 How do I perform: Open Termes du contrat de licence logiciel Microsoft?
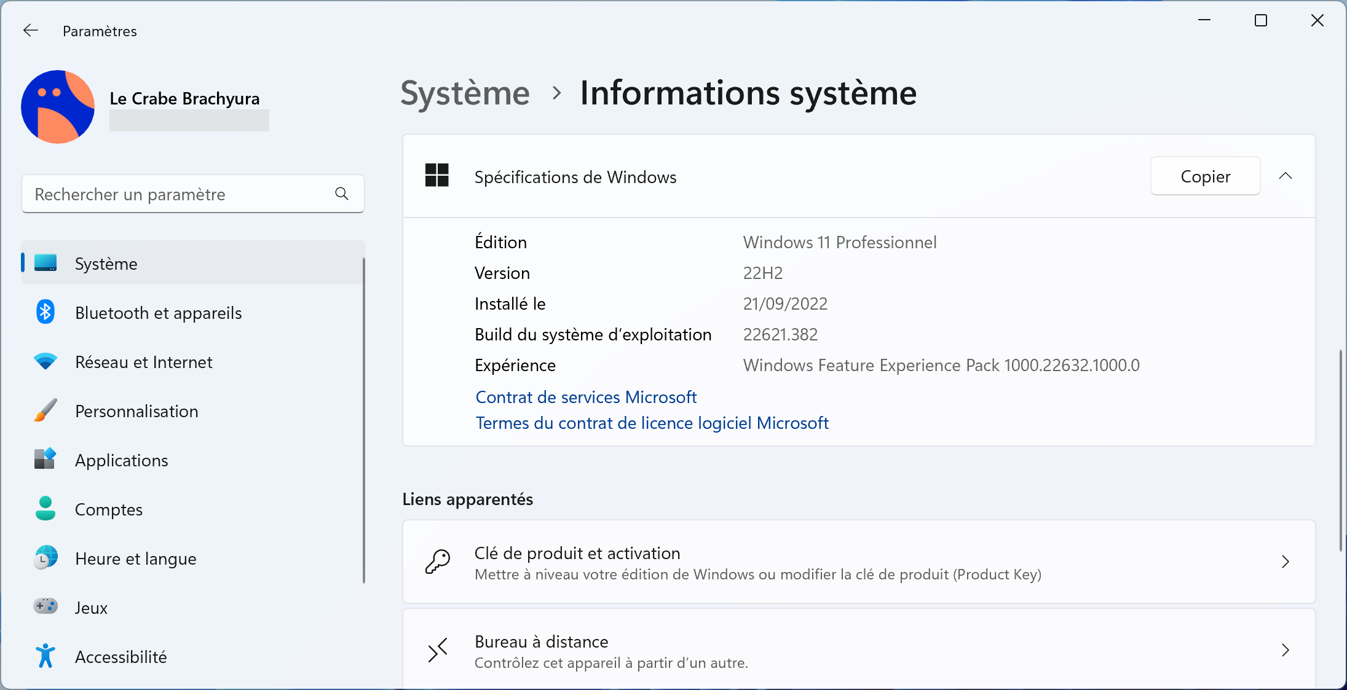tap(652, 423)
